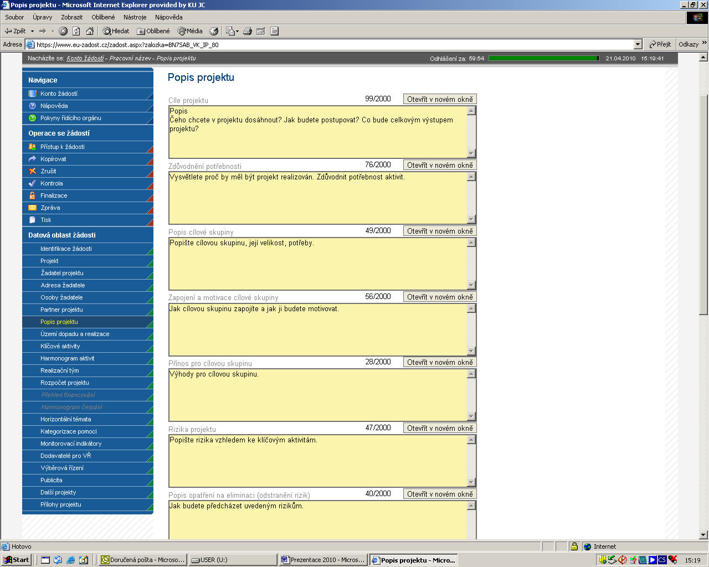Expand the address bar dropdown
The height and width of the screenshot is (567, 709).
pyautogui.click(x=638, y=44)
